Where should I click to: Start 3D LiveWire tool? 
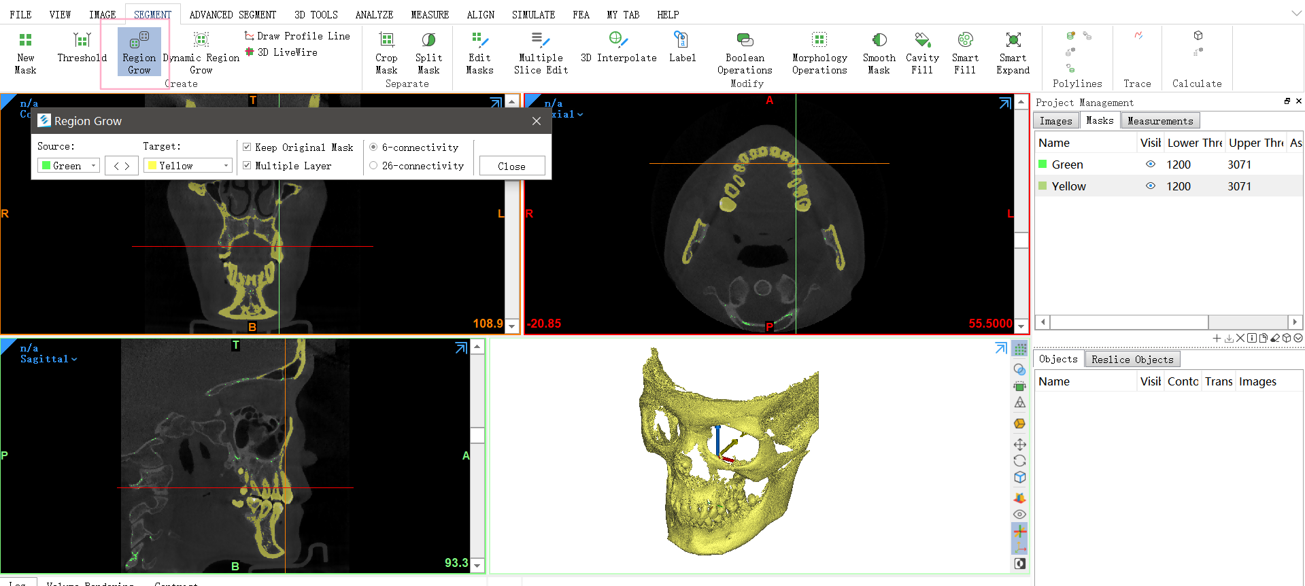click(x=281, y=52)
